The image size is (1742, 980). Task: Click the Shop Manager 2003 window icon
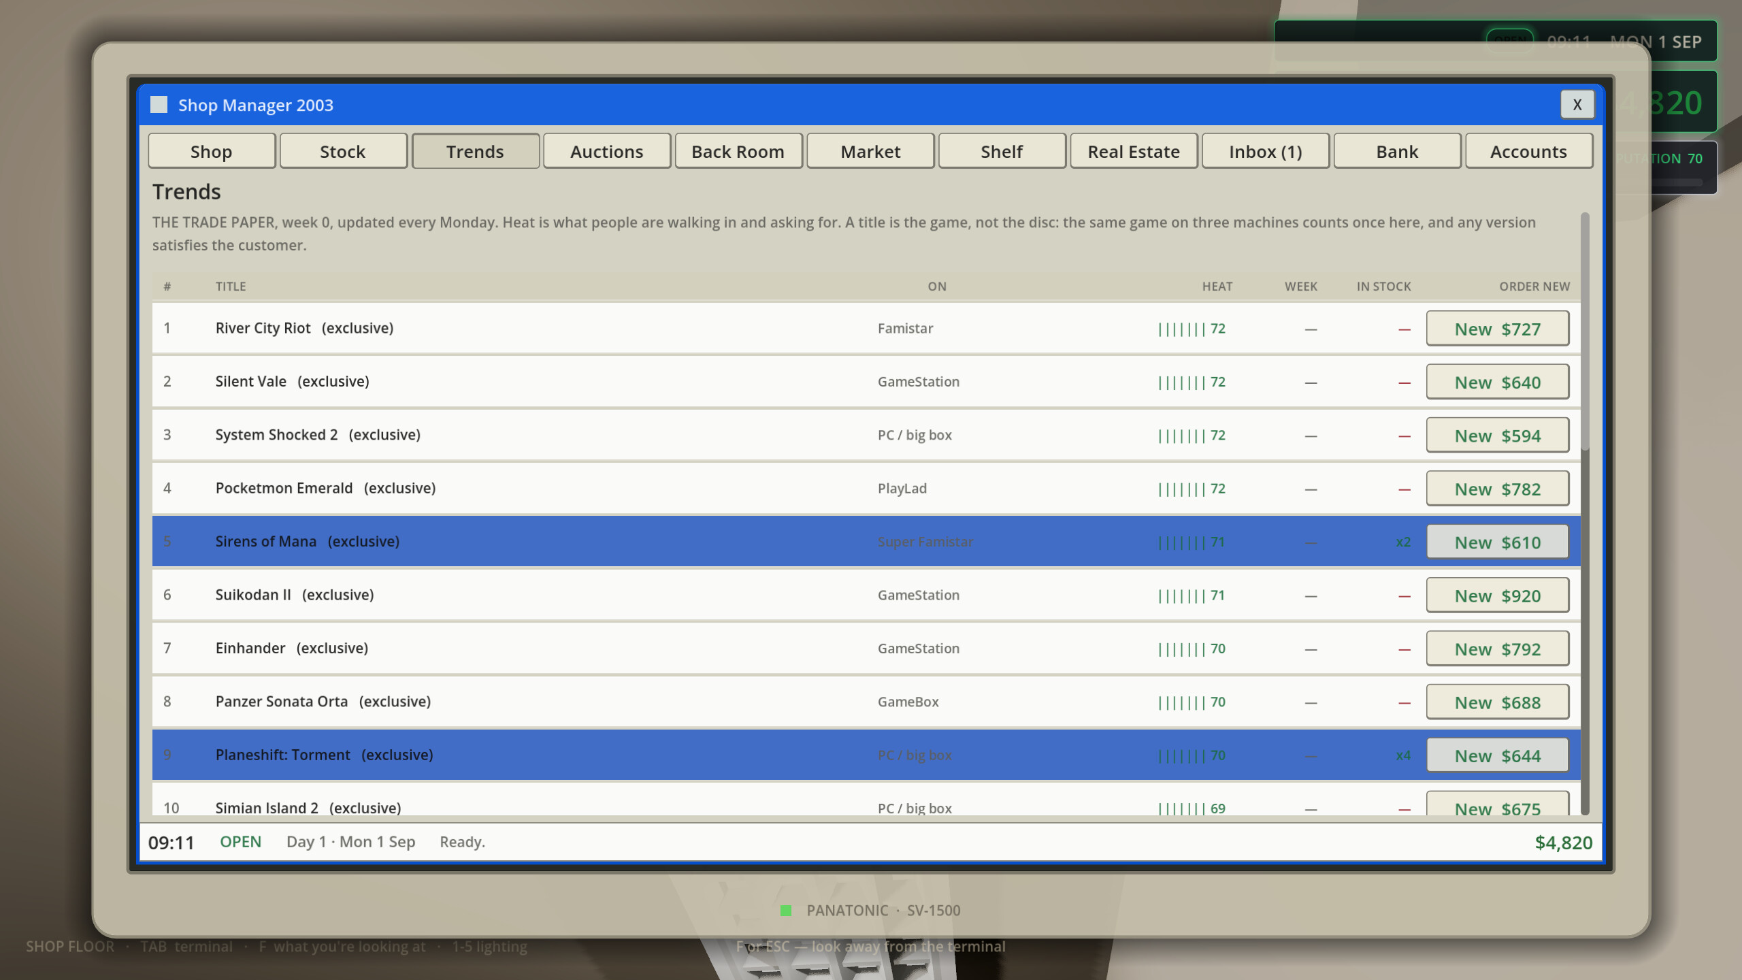159,104
